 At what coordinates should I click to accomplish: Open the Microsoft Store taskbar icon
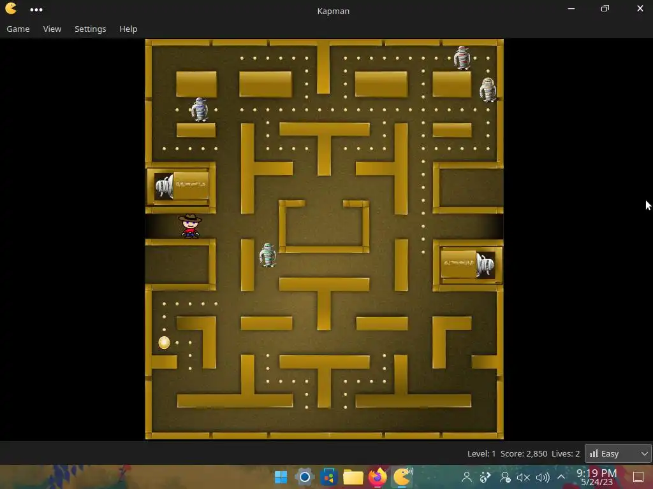click(328, 478)
